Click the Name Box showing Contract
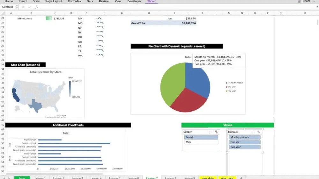This screenshot has width=319, height=179. coord(8,7)
